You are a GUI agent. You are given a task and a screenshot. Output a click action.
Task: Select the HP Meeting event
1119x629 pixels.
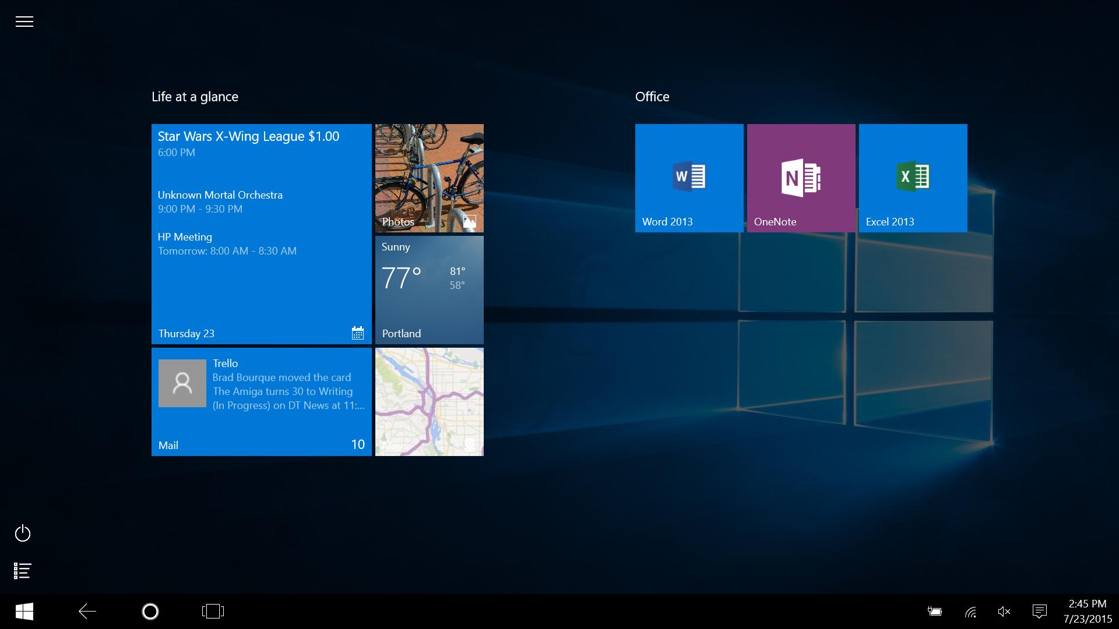tap(227, 243)
